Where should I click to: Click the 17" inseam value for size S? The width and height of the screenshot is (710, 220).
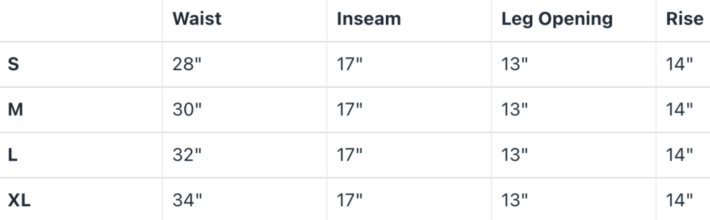coord(349,64)
